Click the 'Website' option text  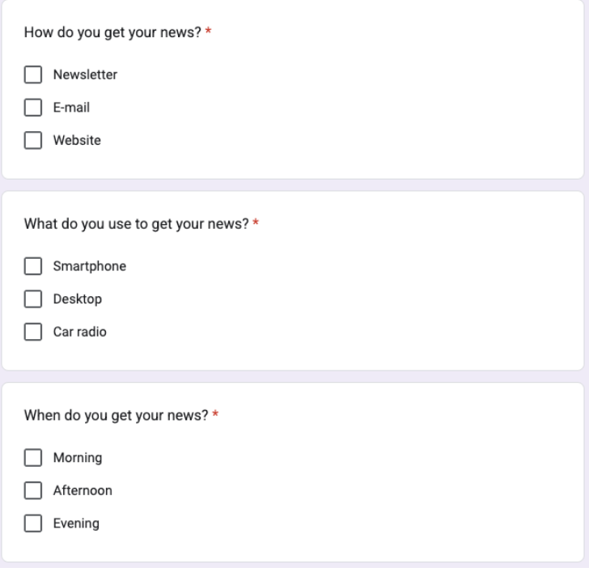[x=77, y=140]
